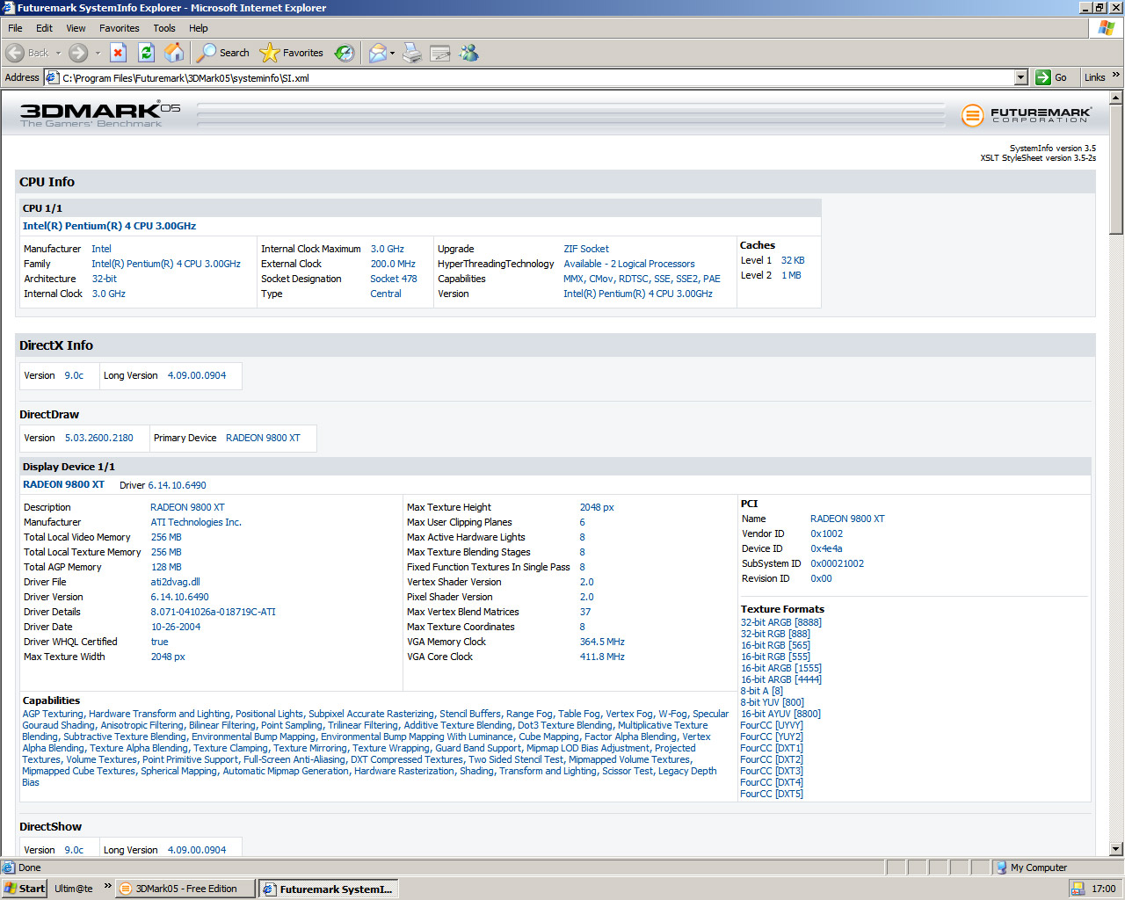Click the page icon in Address bar
This screenshot has height=900, width=1125.
(53, 77)
